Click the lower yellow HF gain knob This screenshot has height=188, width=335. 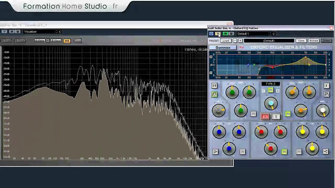tap(312, 149)
